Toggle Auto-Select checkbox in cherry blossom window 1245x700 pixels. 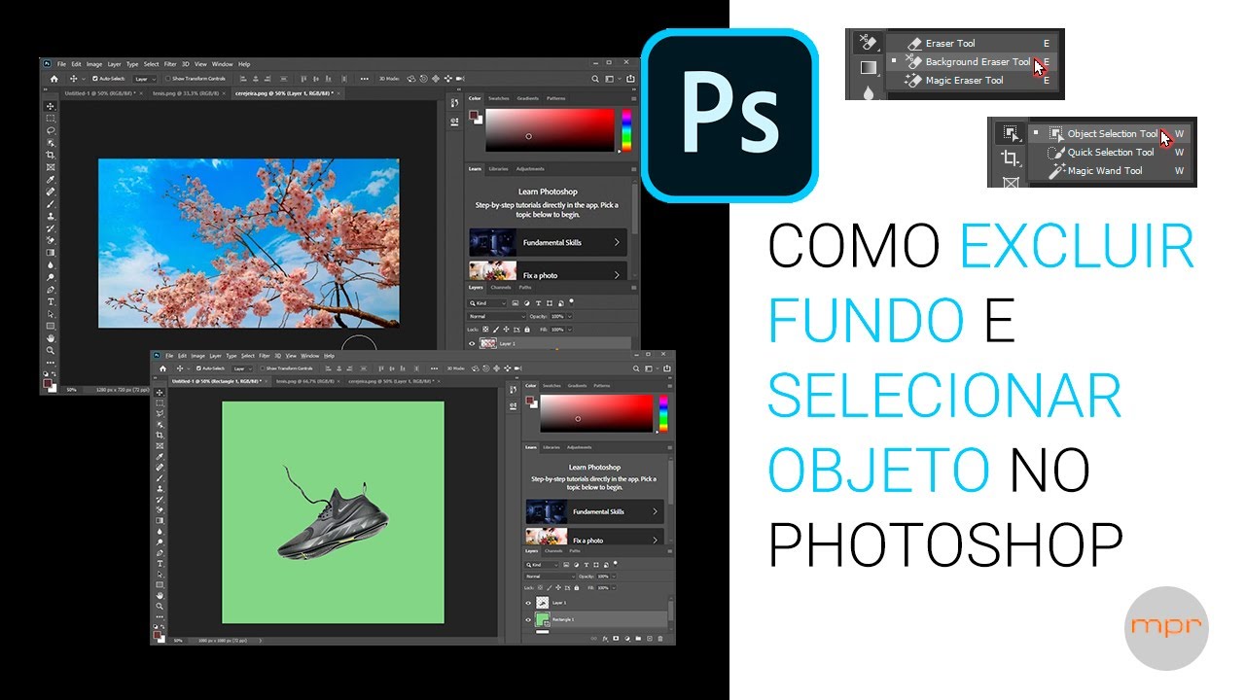point(95,79)
